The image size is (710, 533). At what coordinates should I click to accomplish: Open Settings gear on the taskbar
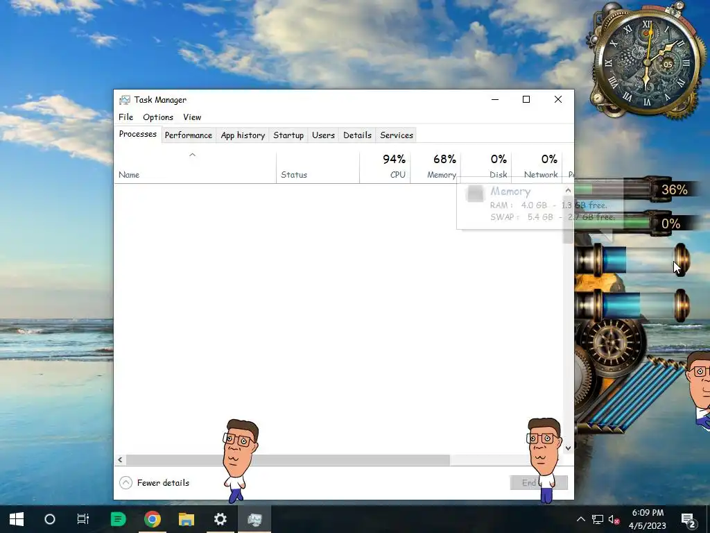click(220, 519)
